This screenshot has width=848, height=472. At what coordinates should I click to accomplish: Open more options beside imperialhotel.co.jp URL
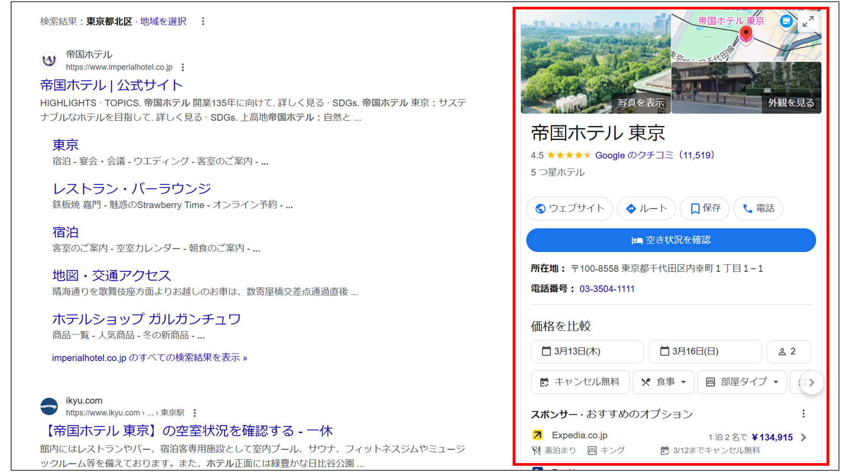click(183, 67)
